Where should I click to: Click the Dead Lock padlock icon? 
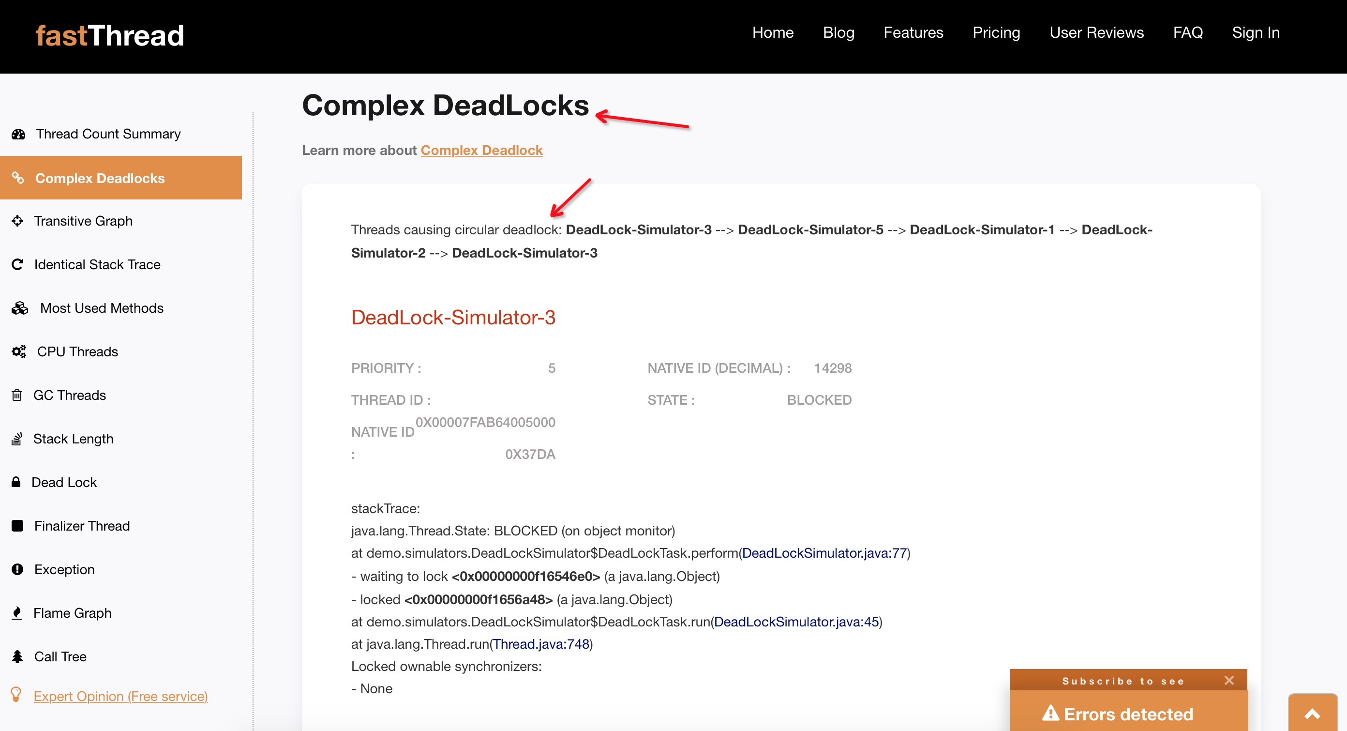click(x=16, y=482)
